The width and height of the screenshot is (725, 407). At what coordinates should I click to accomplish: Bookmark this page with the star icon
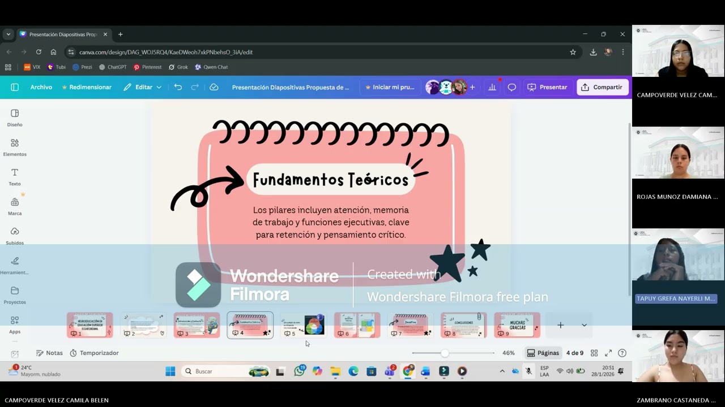(x=573, y=52)
